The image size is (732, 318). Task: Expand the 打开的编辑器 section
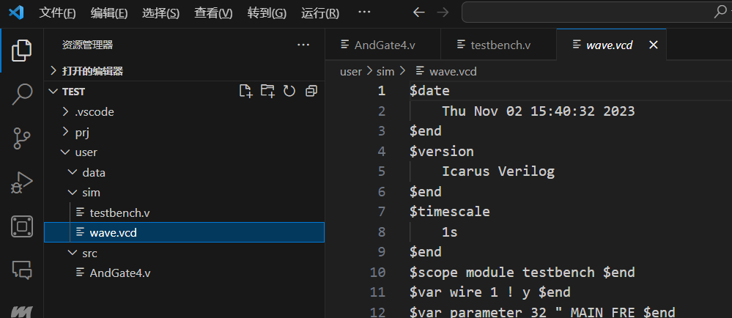92,71
